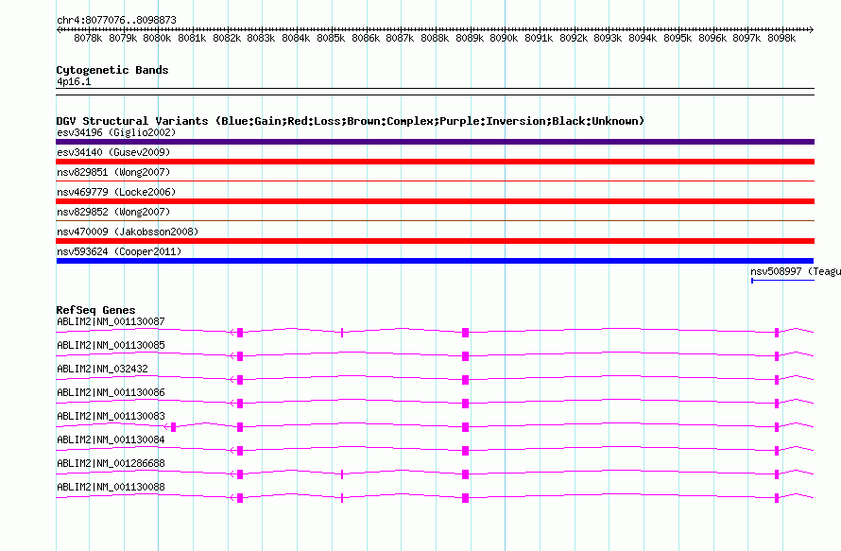
Task: Select NM_001286688 exon near 8089k
Action: pos(465,474)
